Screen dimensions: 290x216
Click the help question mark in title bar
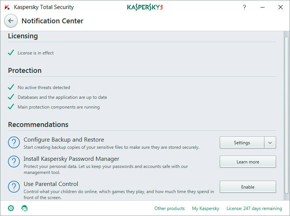[x=244, y=7]
